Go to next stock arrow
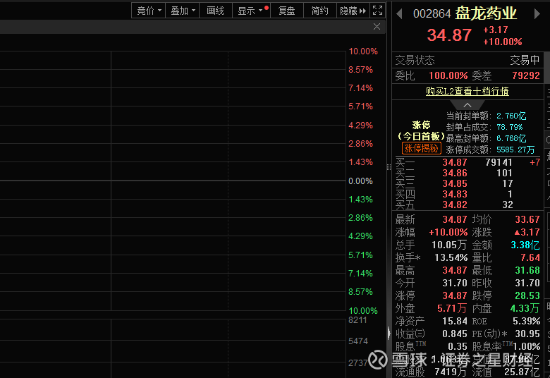Image resolution: width=550 pixels, height=378 pixels. pyautogui.click(x=537, y=13)
